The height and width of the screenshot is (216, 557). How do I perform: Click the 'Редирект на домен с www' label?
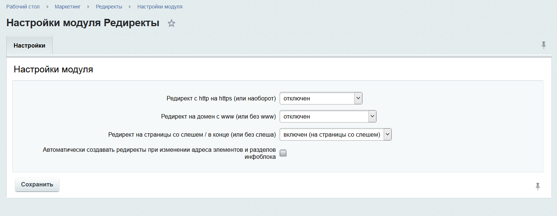point(219,117)
